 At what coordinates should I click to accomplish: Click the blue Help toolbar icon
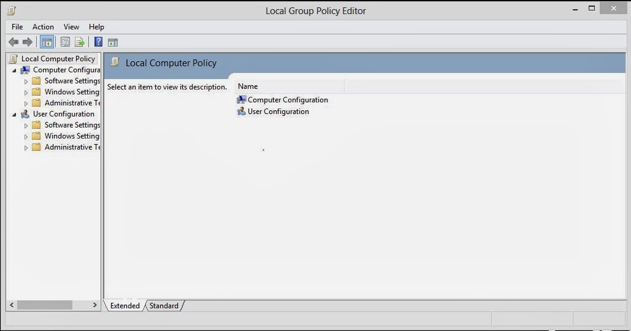[x=98, y=42]
